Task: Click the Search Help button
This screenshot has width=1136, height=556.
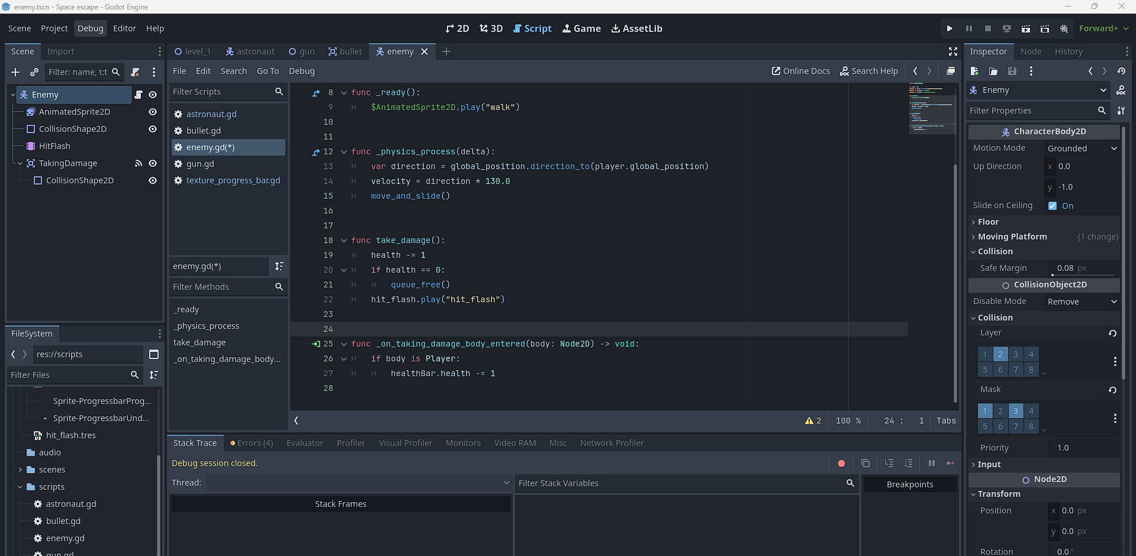Action: point(868,71)
